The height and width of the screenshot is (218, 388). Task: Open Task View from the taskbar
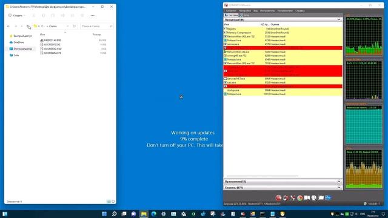pyautogui.click(x=124, y=214)
